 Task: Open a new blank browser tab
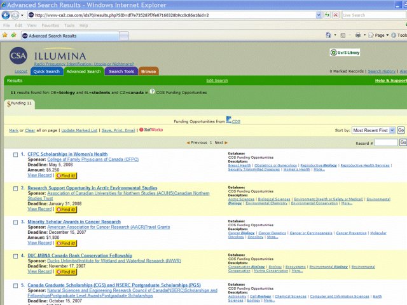(124, 36)
